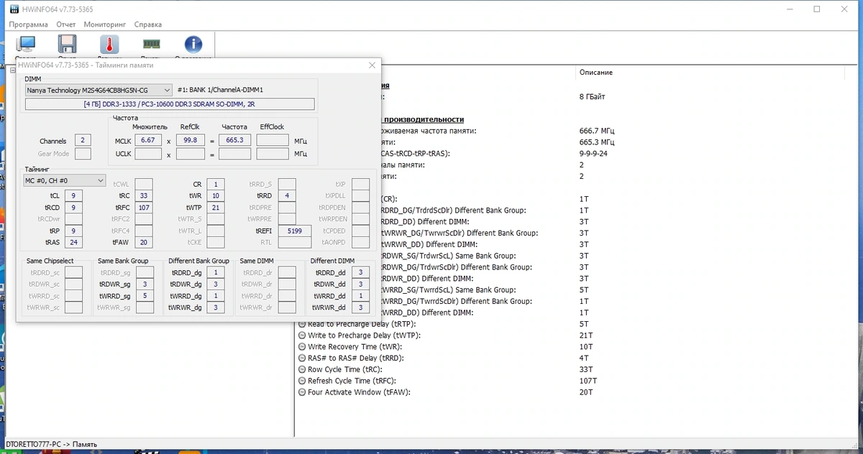Viewport: 863px width, 454px height.
Task: Click the 9-9-9-24 timings value
Action: coord(593,154)
